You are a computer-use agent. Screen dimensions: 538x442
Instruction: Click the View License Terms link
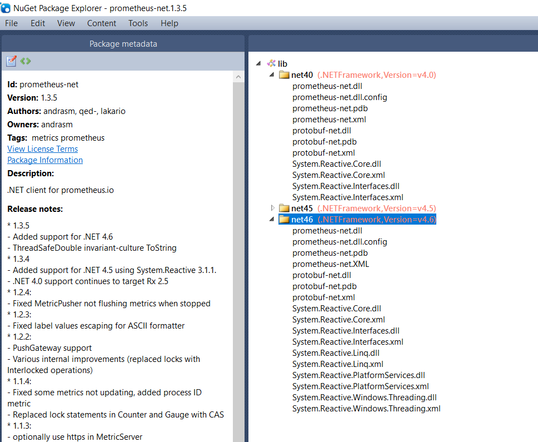[x=42, y=148]
